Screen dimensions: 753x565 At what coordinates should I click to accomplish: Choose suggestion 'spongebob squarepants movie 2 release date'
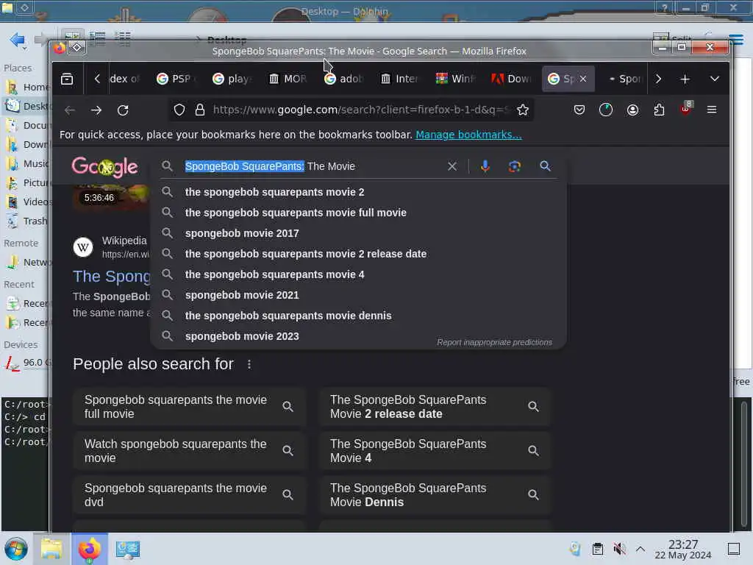358,254
